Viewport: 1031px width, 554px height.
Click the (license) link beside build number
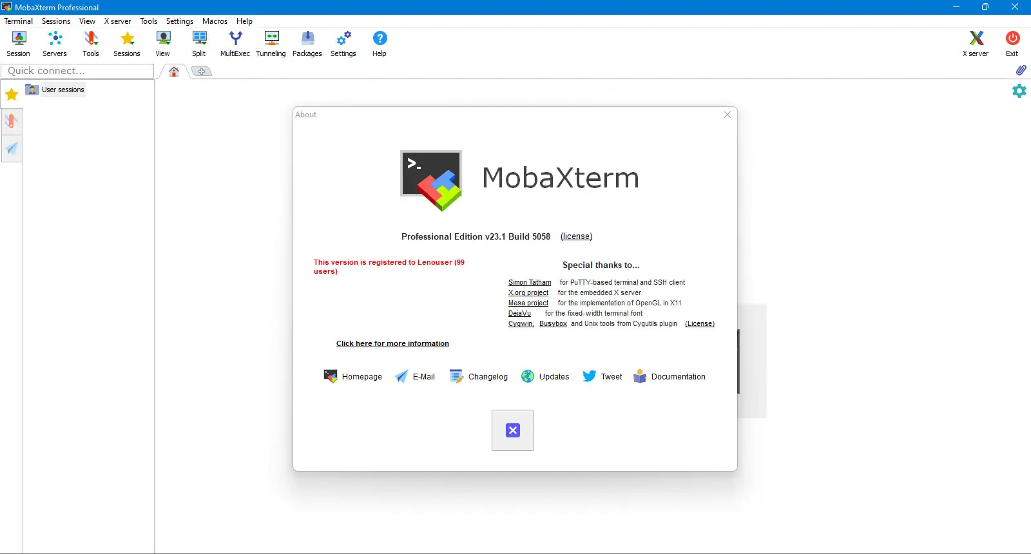pyautogui.click(x=576, y=236)
